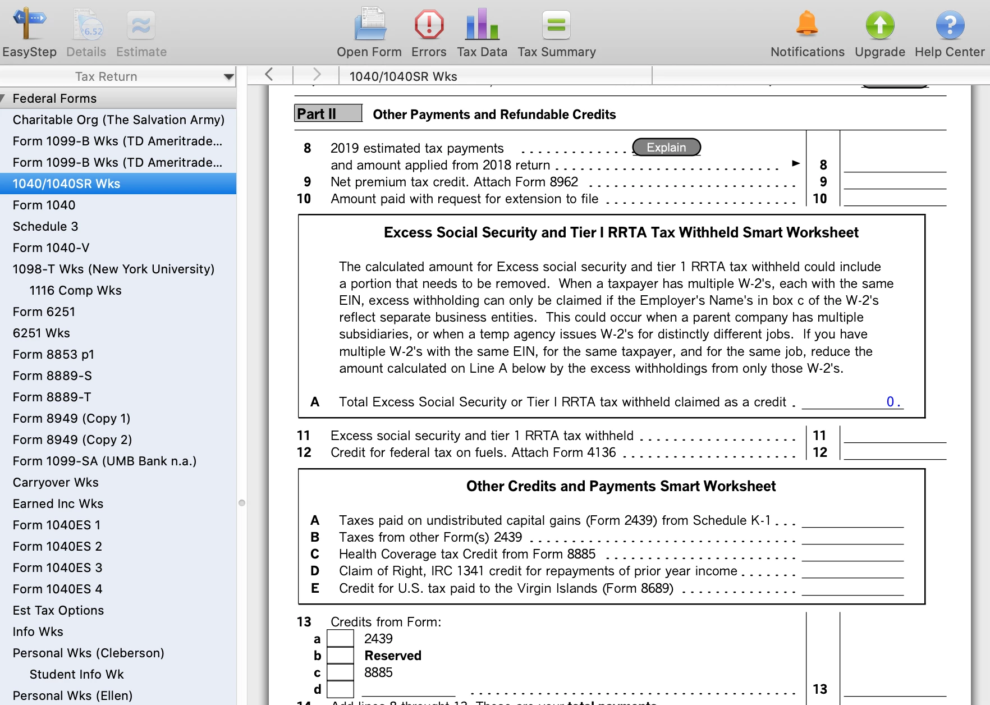Show Errors with red exclamation icon

(x=429, y=25)
